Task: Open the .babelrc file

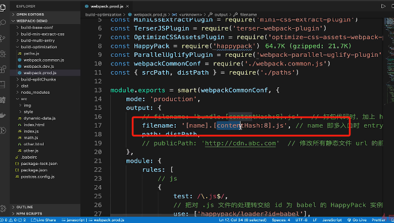Action: coord(45,157)
